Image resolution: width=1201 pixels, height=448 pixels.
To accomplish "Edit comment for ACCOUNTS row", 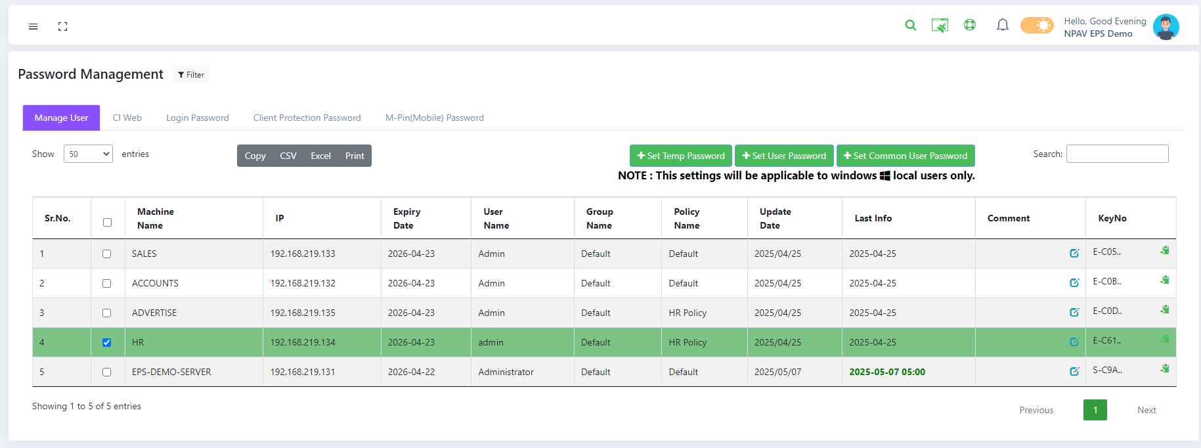I will point(1074,282).
